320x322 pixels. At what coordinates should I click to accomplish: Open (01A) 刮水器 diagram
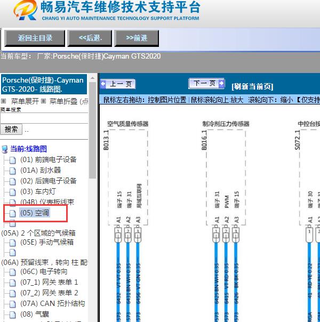pos(41,170)
